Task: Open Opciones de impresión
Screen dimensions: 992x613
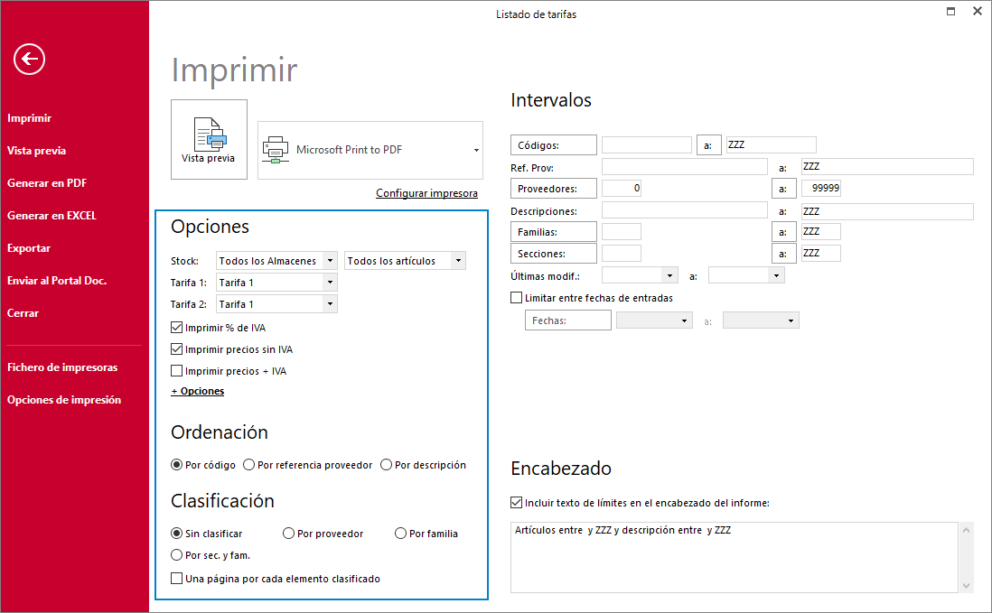Action: click(x=64, y=400)
